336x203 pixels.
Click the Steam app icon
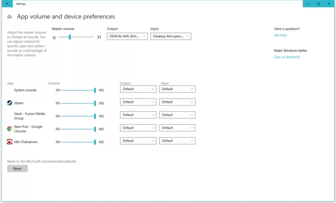9,103
